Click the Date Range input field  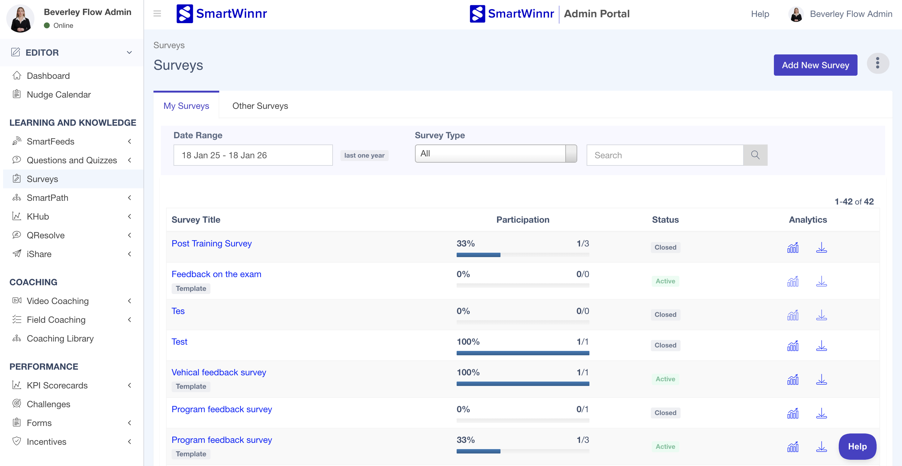[253, 155]
